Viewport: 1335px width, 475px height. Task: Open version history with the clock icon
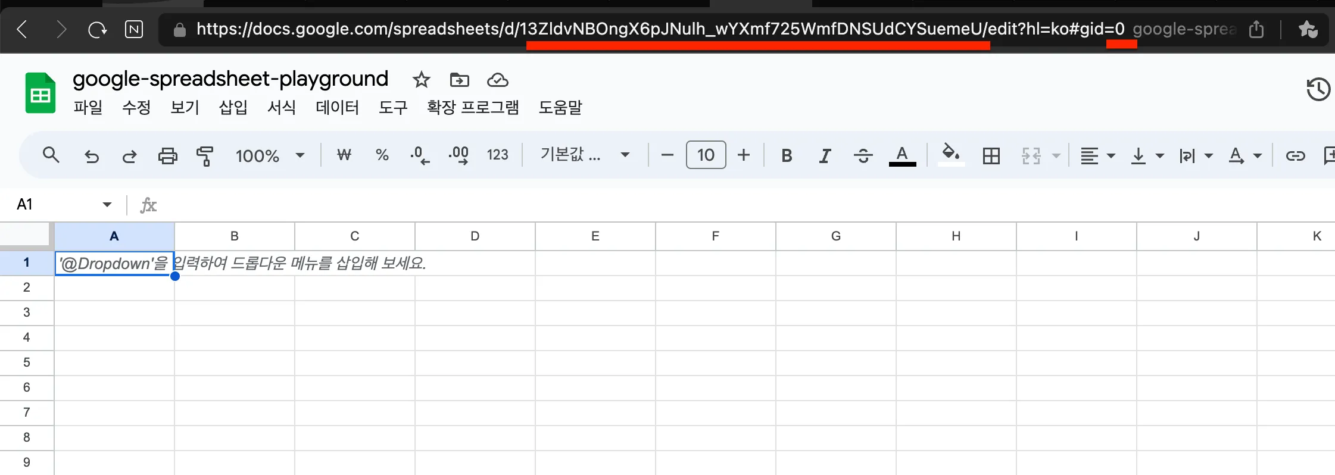point(1318,89)
